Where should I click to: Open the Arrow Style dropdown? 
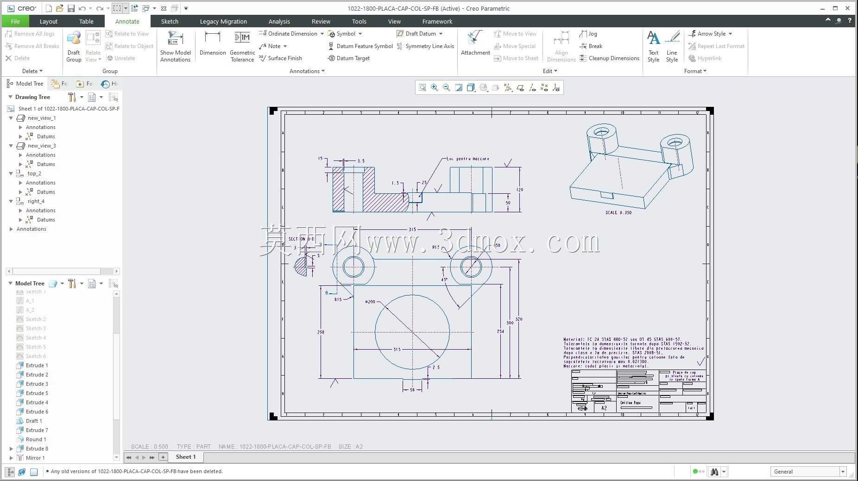click(x=710, y=34)
